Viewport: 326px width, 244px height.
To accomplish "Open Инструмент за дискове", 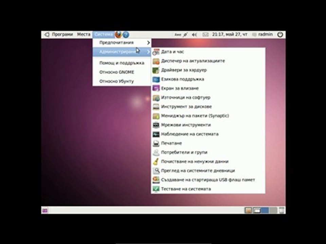I will 208,107.
